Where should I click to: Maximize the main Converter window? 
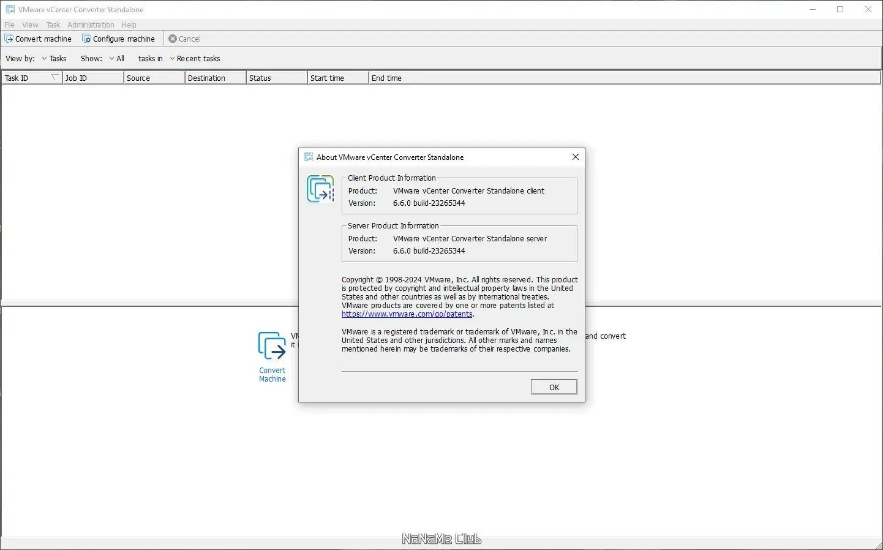pyautogui.click(x=840, y=9)
